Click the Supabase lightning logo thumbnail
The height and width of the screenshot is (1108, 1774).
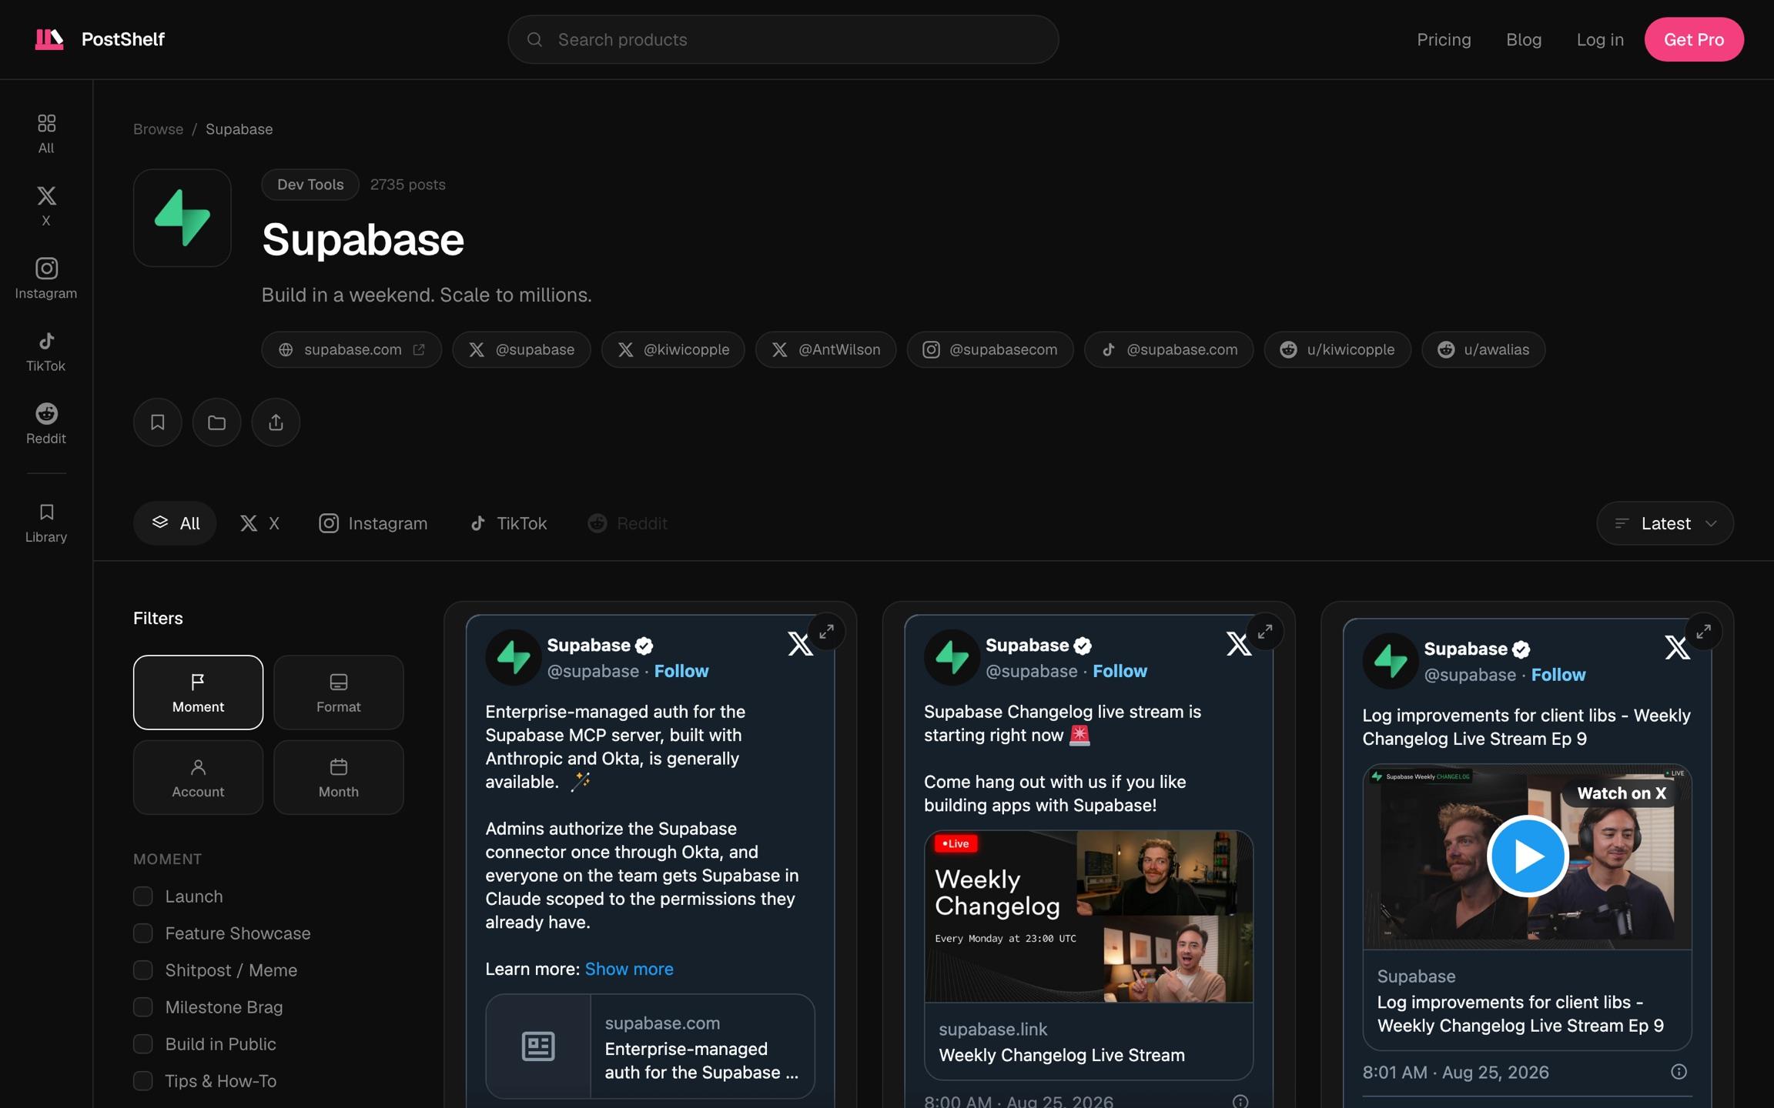tap(182, 218)
